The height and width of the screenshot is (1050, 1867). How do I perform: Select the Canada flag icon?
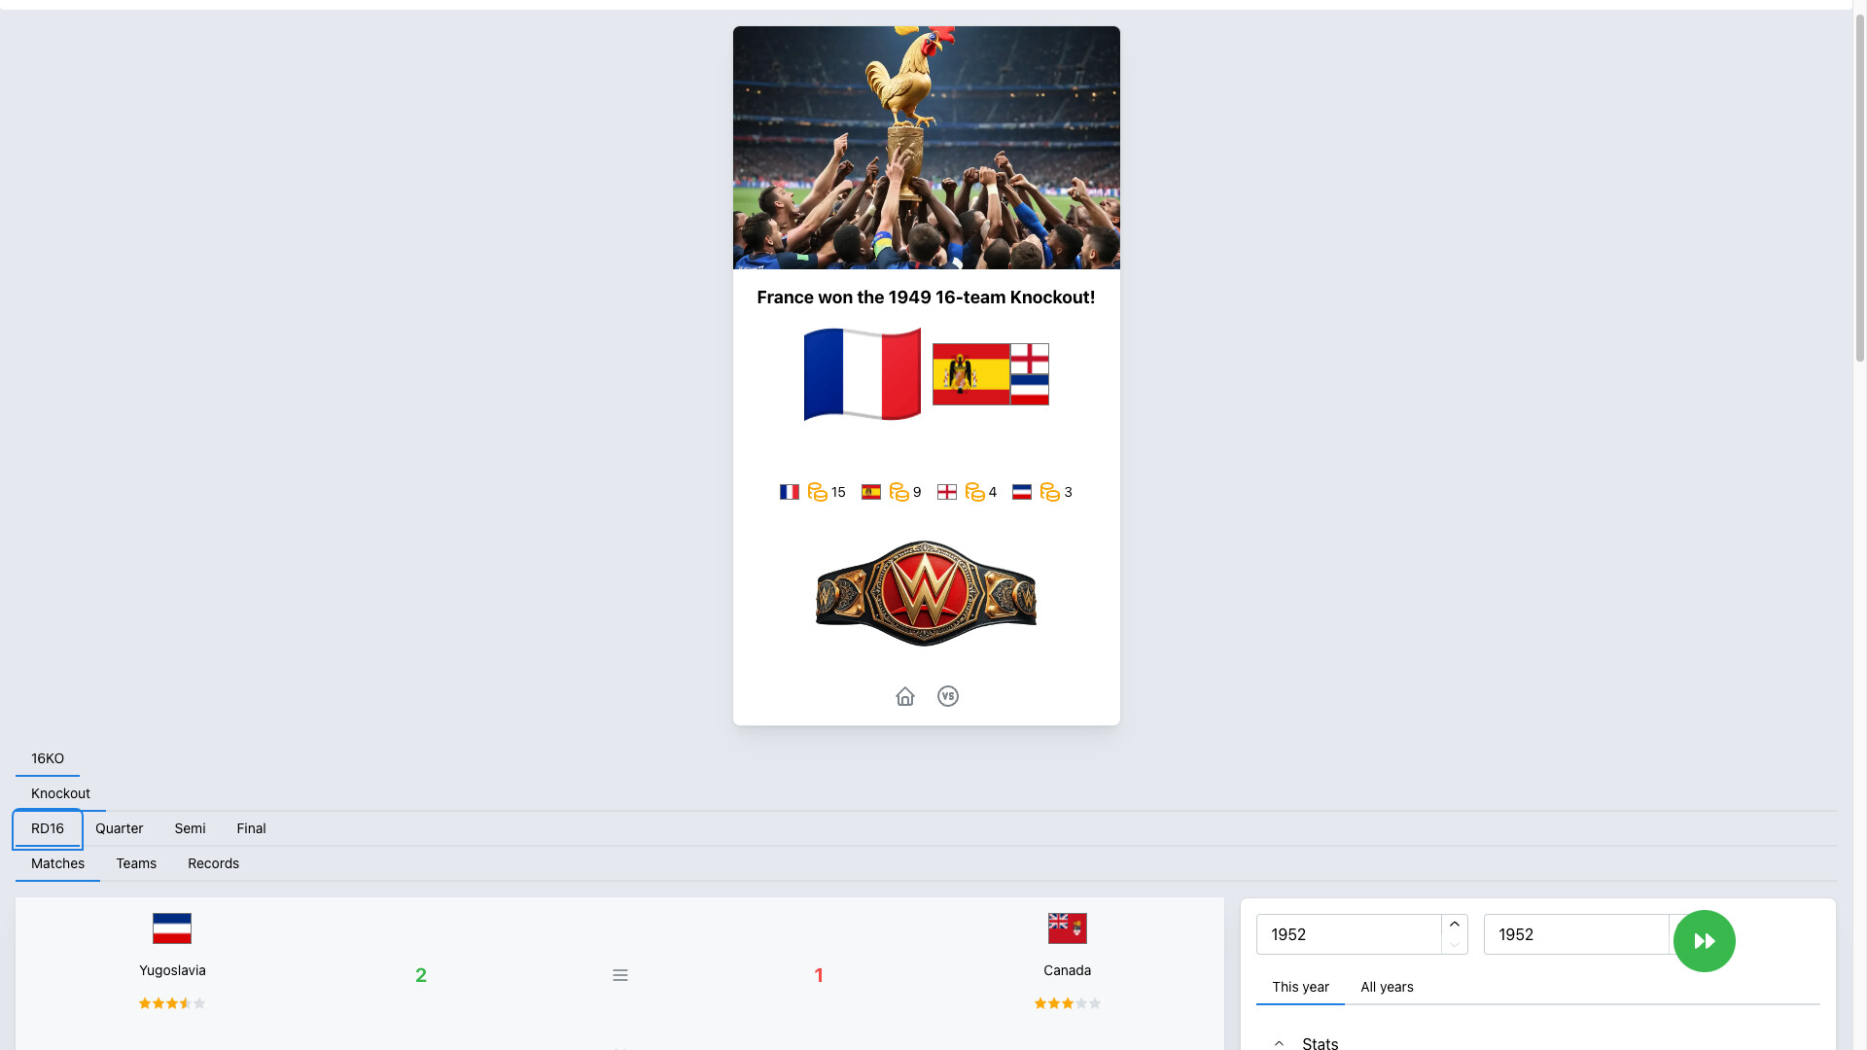click(x=1068, y=928)
